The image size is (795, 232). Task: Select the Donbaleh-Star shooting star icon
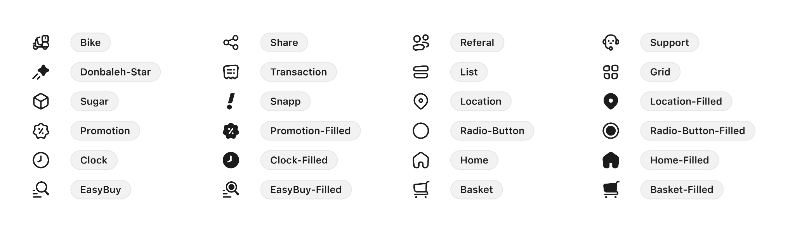click(41, 72)
